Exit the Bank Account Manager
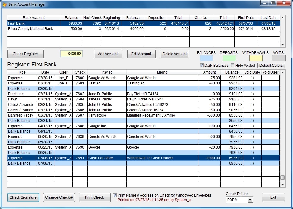Image resolution: width=293 pixels, height=209 pixels. click(273, 197)
